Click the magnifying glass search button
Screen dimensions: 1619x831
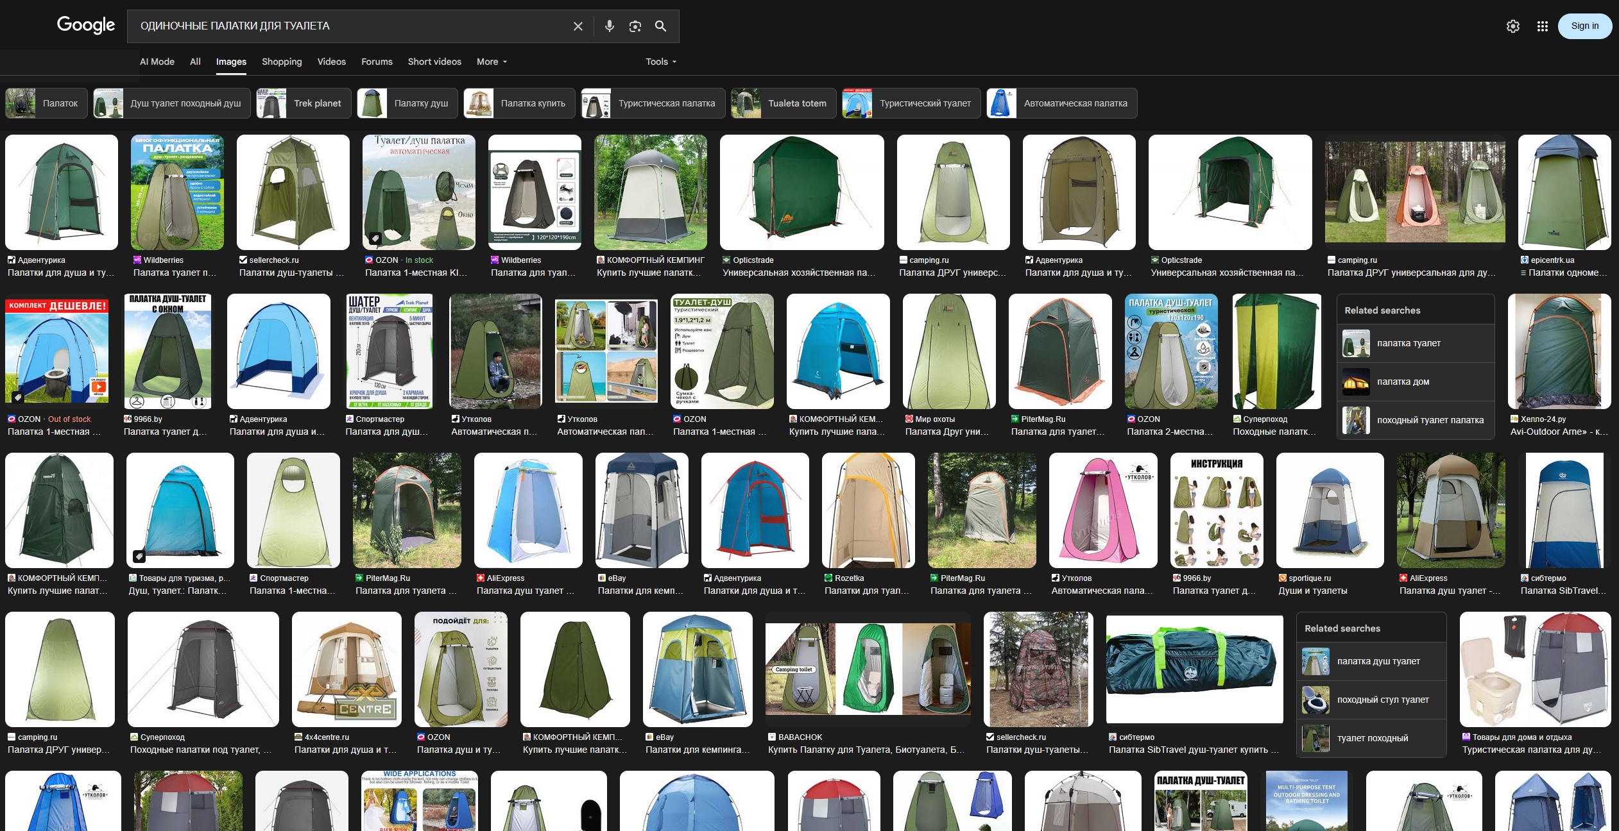click(x=660, y=26)
